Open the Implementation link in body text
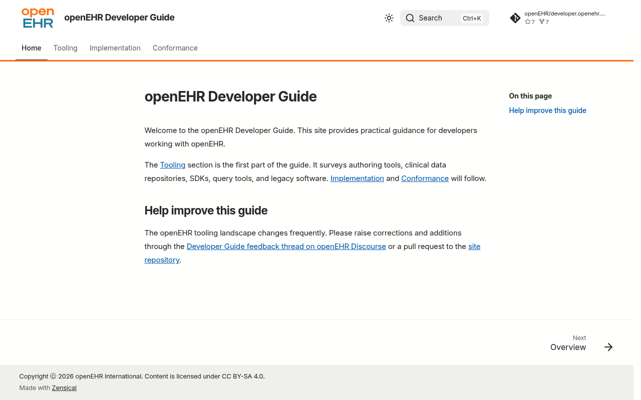Screen dimensions: 641x400 pyautogui.click(x=357, y=178)
